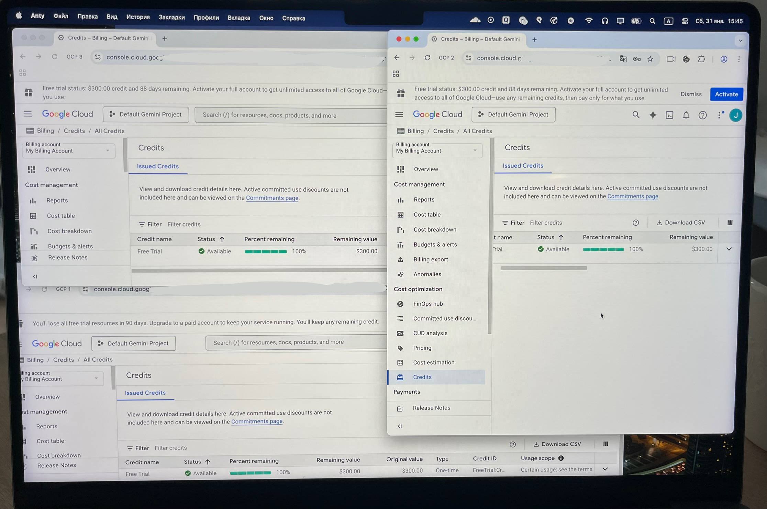This screenshot has width=767, height=509.
Task: Open the История menu in menu bar
Action: tap(138, 17)
